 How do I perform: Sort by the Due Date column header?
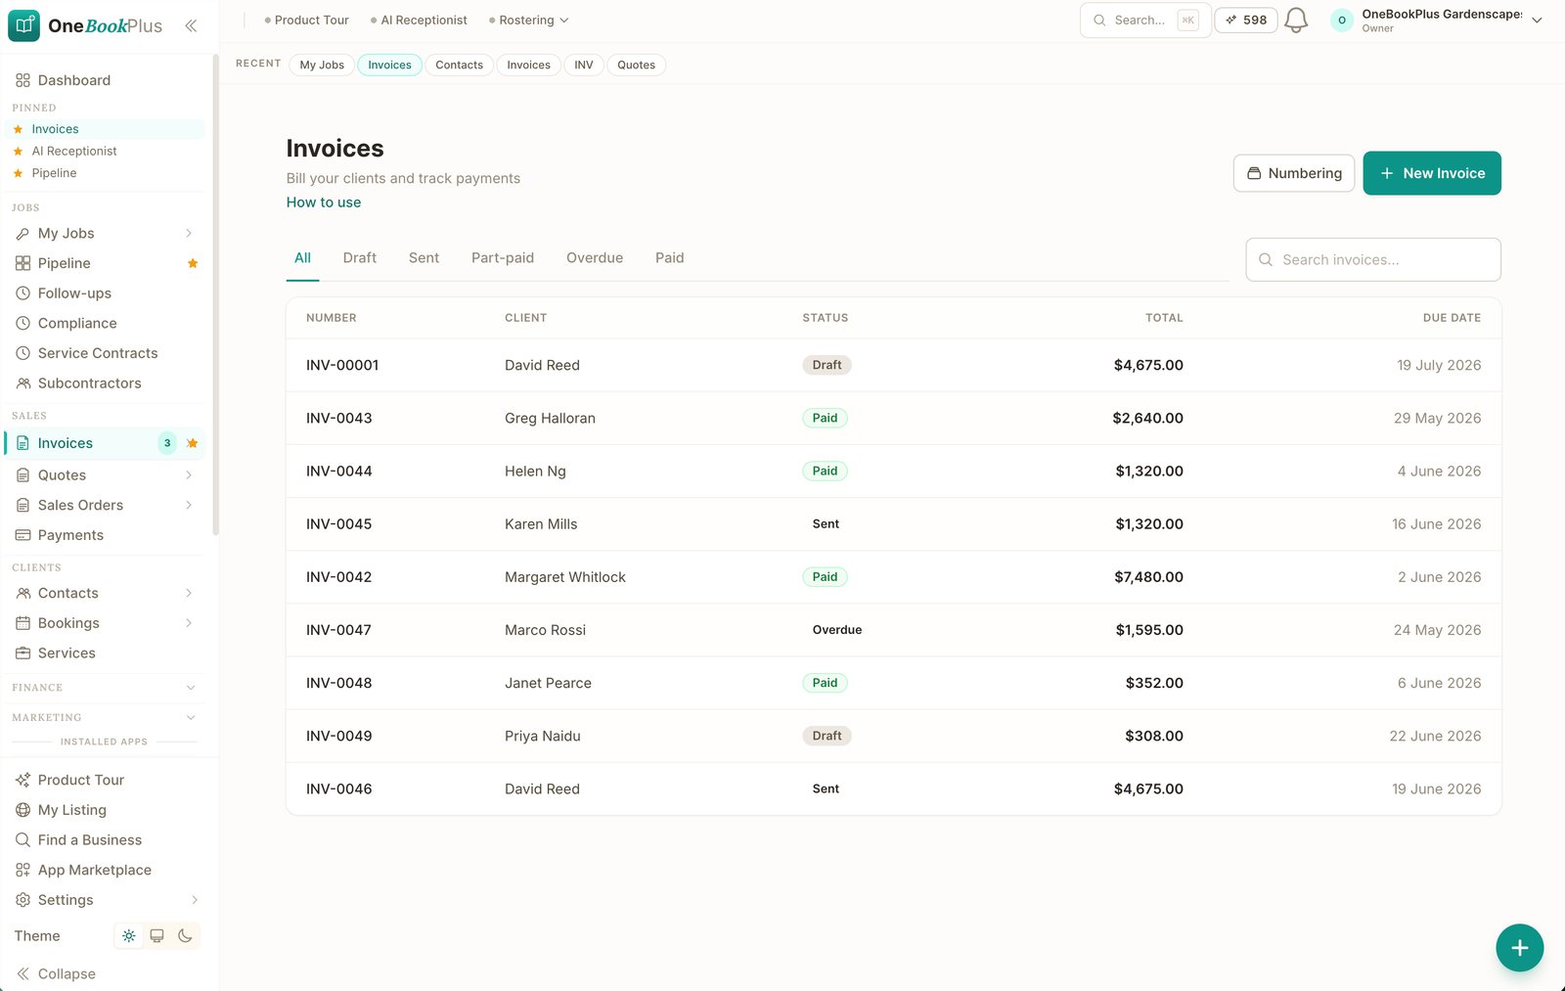[1452, 318]
